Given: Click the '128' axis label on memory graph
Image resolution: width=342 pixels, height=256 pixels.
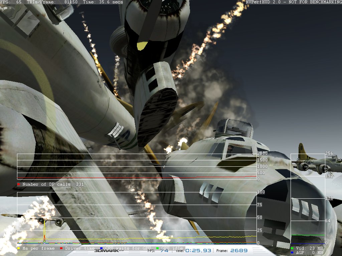Looking at the screenshot, I should pyautogui.click(x=329, y=198).
